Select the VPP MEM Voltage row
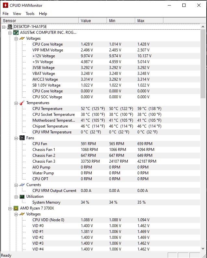The height and width of the screenshot is (258, 207). coord(116,50)
